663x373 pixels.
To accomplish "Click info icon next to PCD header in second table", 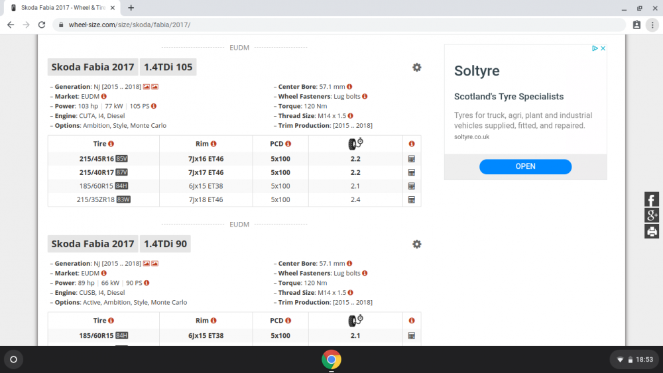I will pos(288,320).
